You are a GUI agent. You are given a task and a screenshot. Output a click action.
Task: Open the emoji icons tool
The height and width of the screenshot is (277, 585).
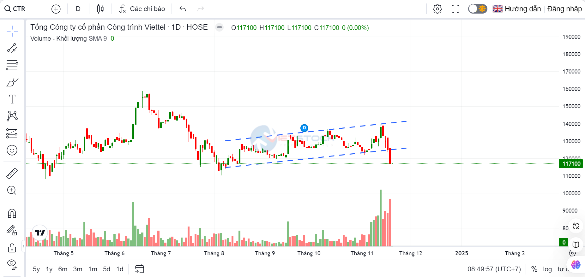point(12,150)
